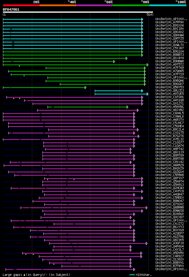Open the UniRef100_B9IIR0 hit label
The width and height of the screenshot is (189, 277).
pos(170,29)
